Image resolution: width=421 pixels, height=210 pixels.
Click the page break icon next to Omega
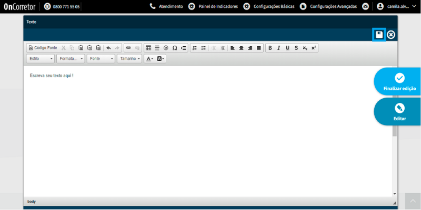(183, 48)
